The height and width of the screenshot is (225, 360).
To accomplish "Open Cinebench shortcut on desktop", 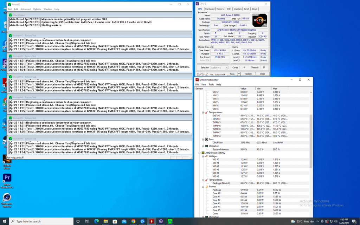I will pyautogui.click(x=7, y=200).
